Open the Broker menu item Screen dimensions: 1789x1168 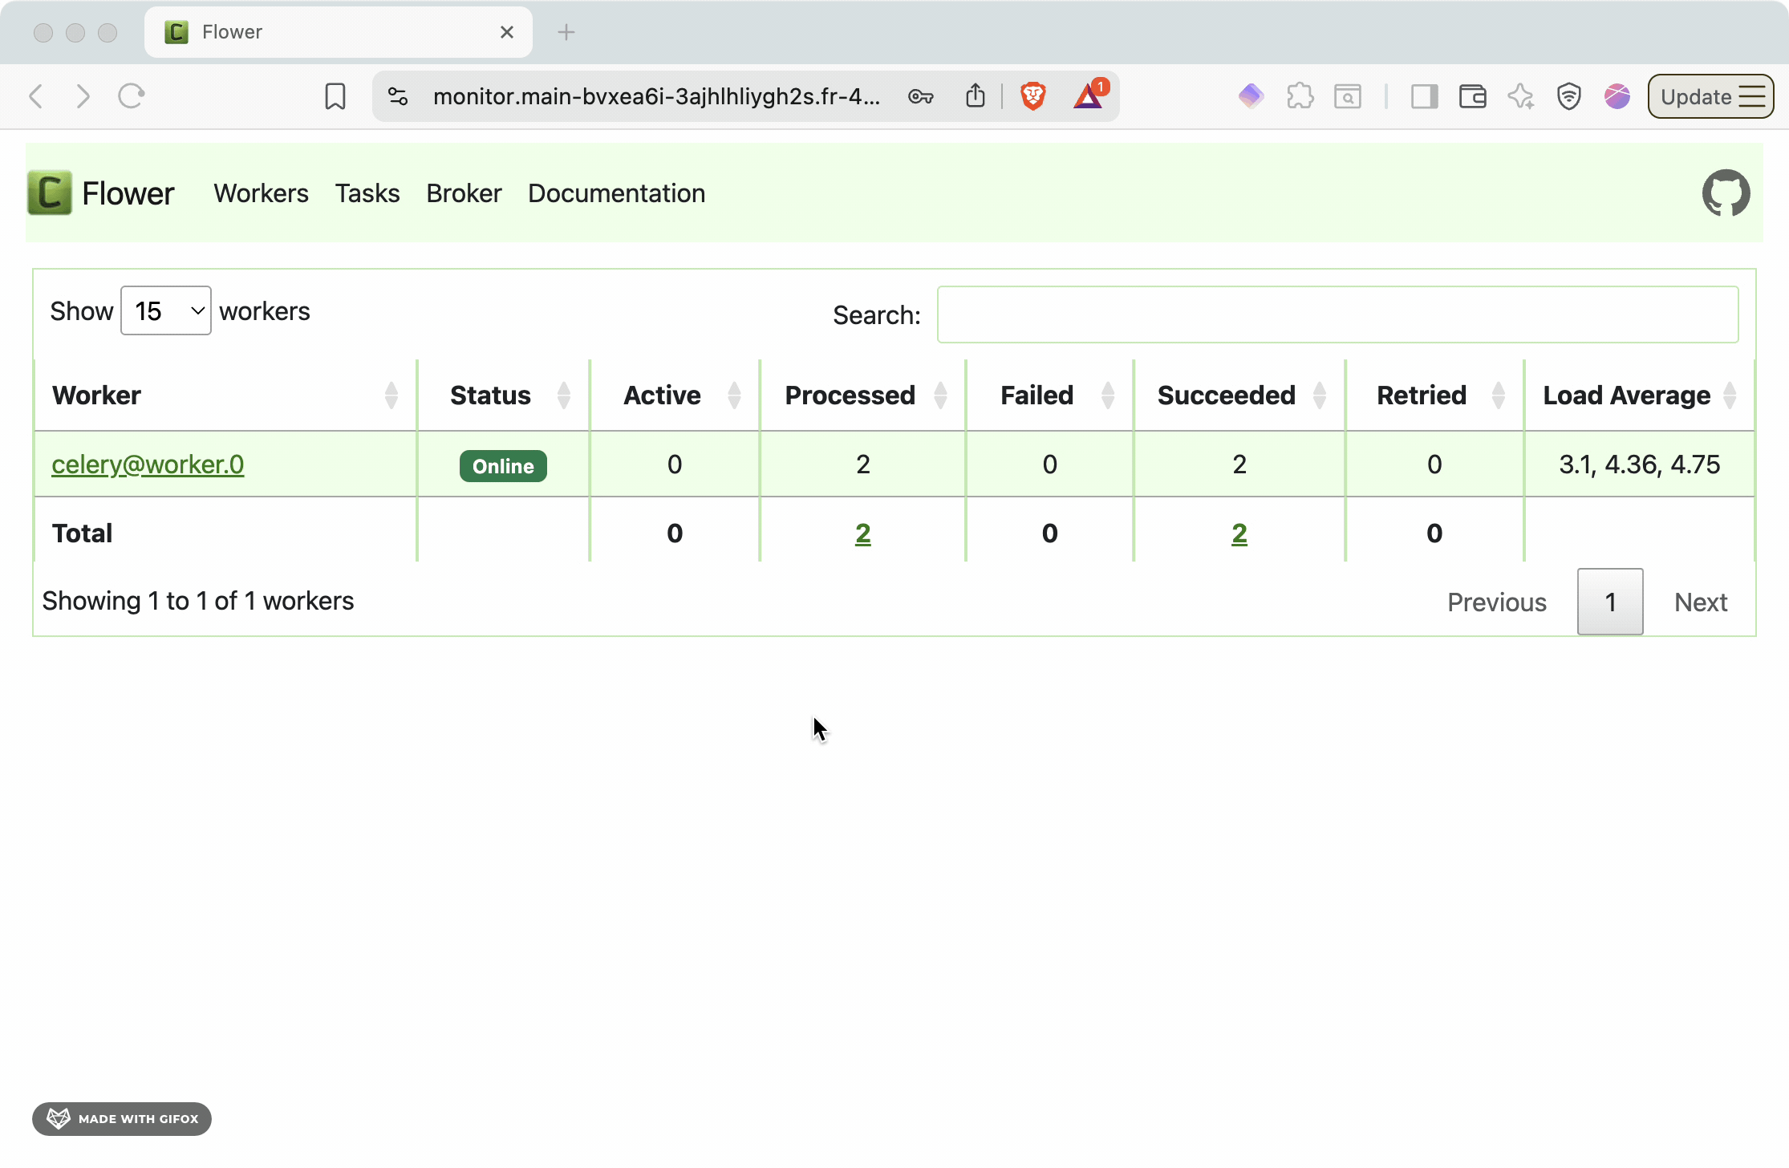[464, 193]
